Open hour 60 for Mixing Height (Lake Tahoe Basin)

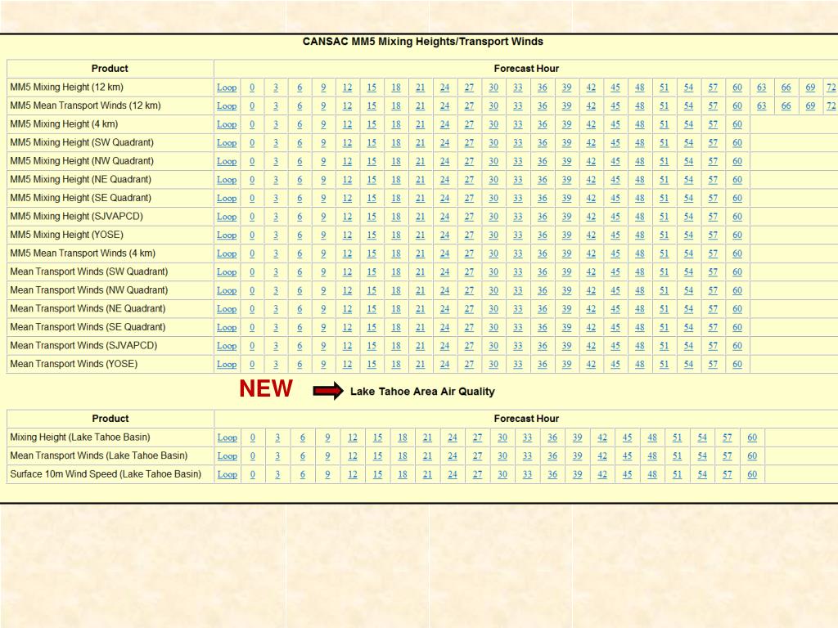(752, 438)
